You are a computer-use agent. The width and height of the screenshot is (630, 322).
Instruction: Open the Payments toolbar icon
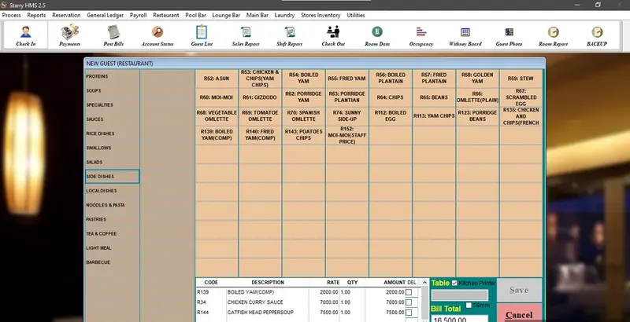pos(69,35)
